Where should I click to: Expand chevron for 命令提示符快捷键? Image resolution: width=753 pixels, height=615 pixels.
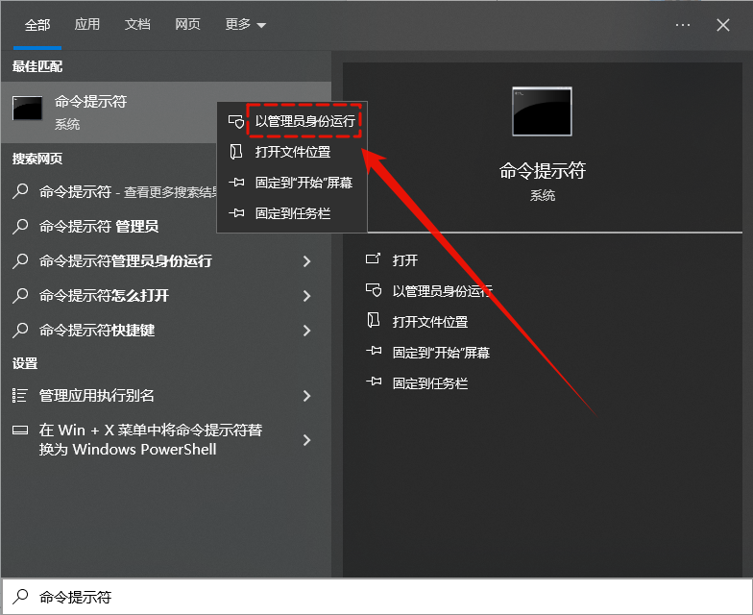[307, 331]
